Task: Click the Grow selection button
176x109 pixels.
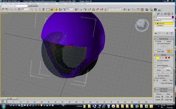Action: pyautogui.click(x=168, y=70)
